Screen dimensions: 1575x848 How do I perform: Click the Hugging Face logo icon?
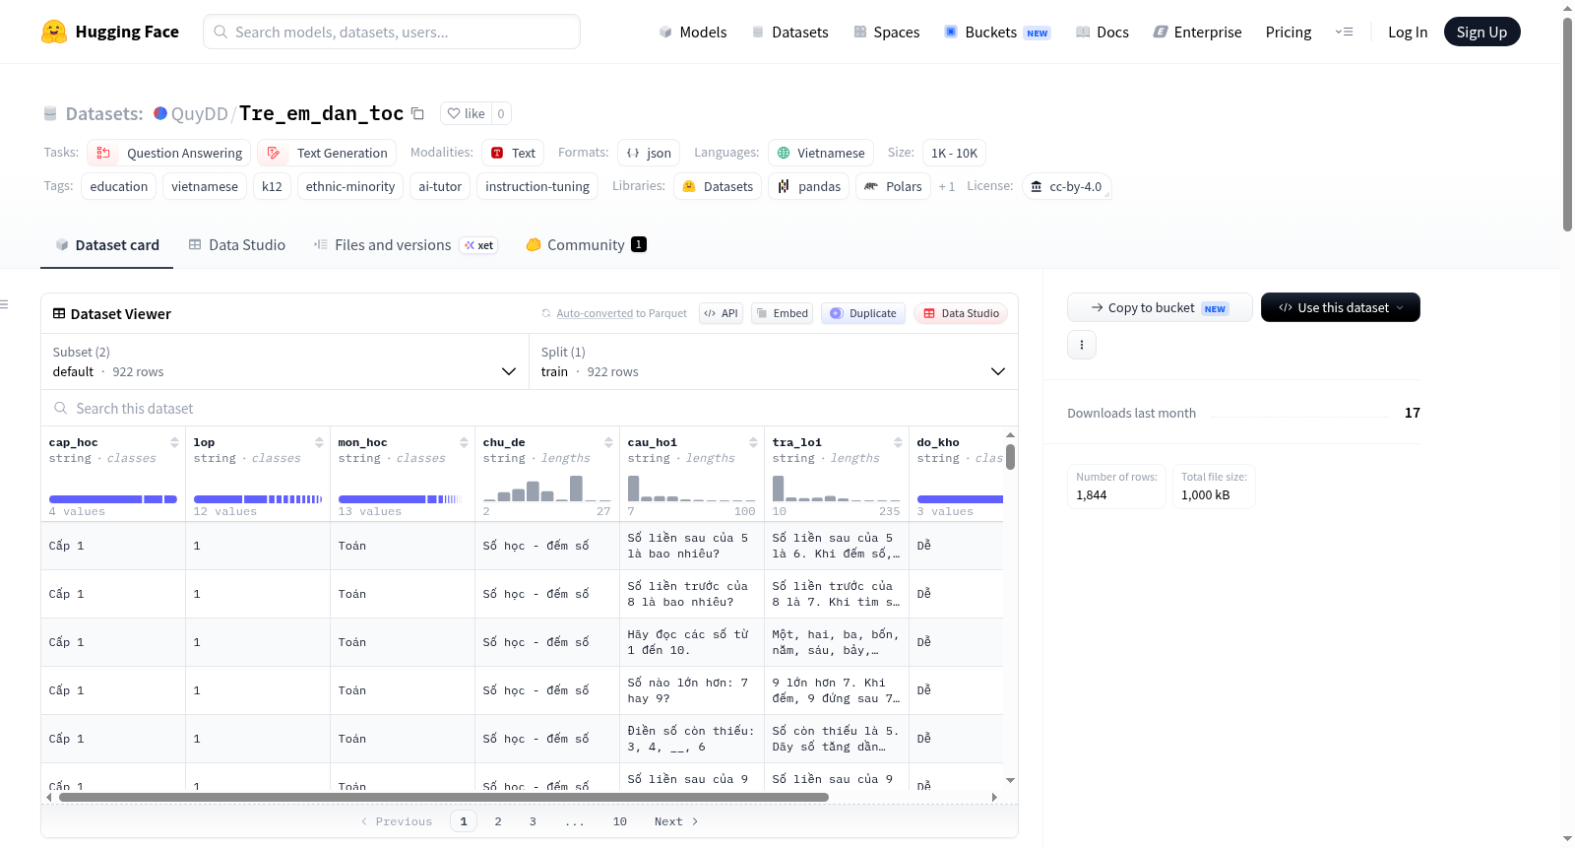(x=54, y=32)
